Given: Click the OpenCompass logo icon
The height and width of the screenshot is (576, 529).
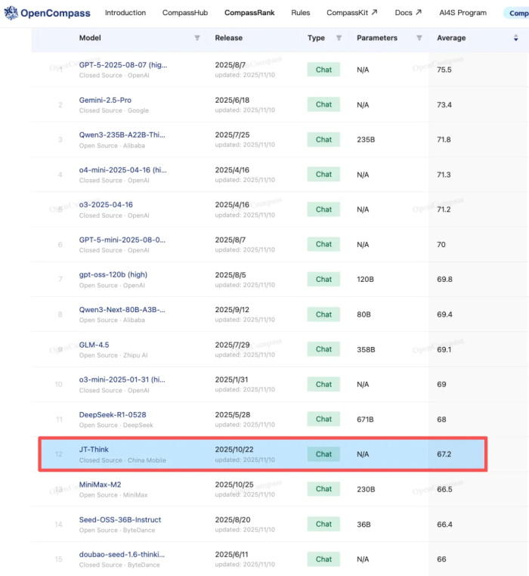Looking at the screenshot, I should tap(11, 13).
